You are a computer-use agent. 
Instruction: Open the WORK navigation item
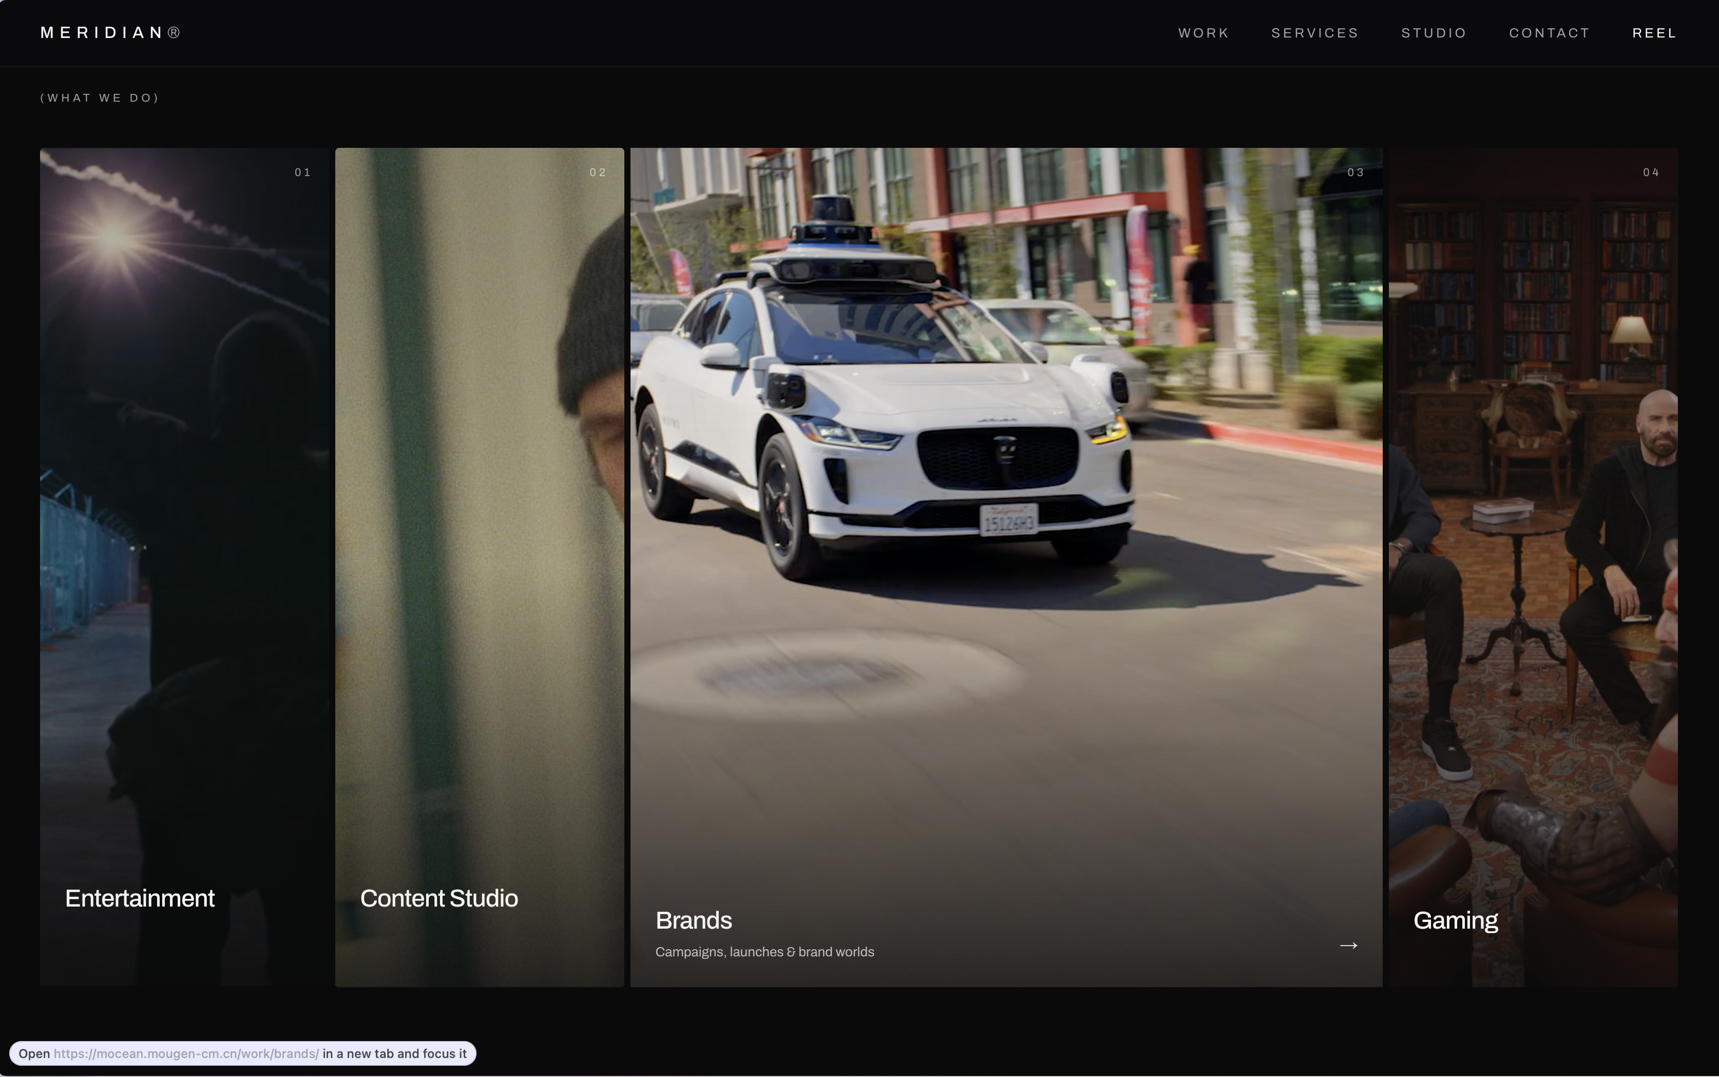click(1203, 33)
